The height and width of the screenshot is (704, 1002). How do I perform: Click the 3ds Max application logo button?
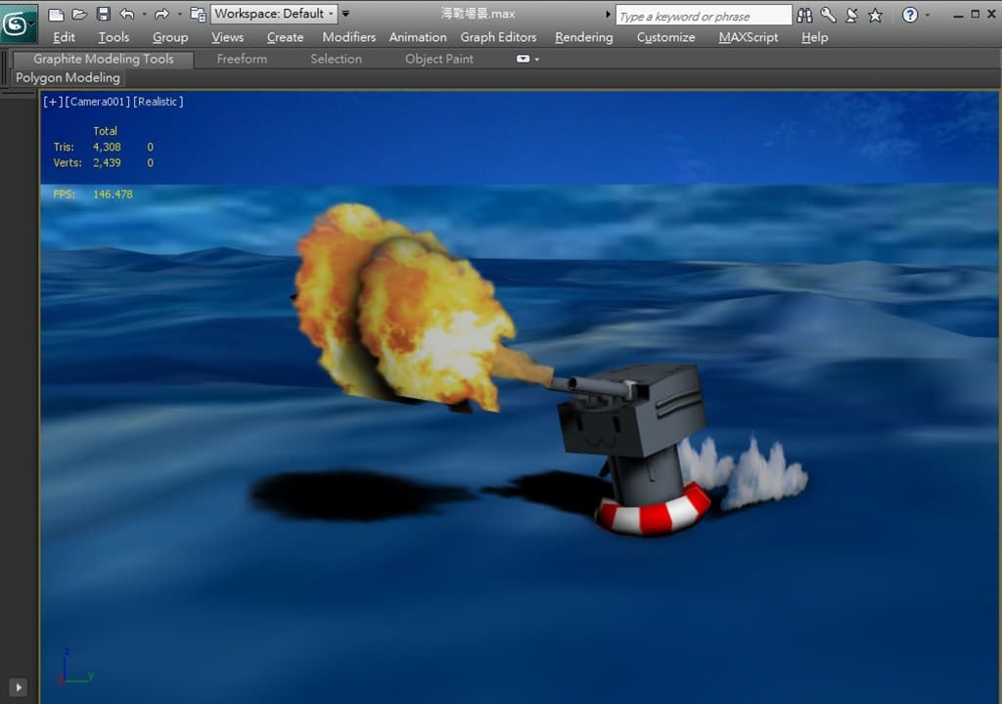16,23
